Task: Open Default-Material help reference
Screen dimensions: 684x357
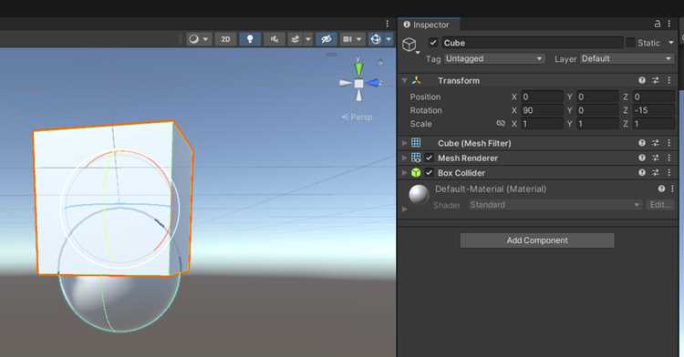Action: [x=661, y=189]
